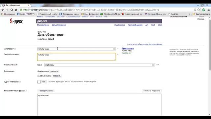211x119 pixels.
Task: Open the Сокращение ссылок bookmark
Action: tap(70, 14)
